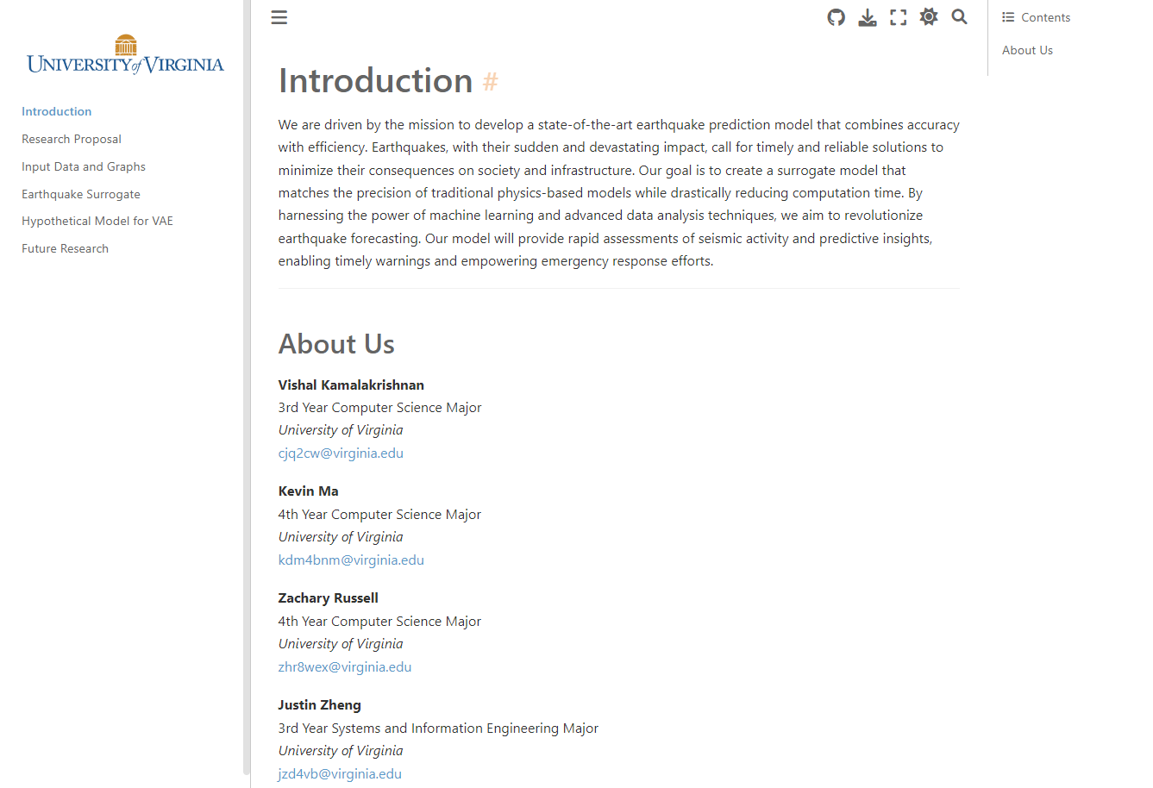
Task: Click the sidebar vertical scrollbar
Action: point(247,388)
